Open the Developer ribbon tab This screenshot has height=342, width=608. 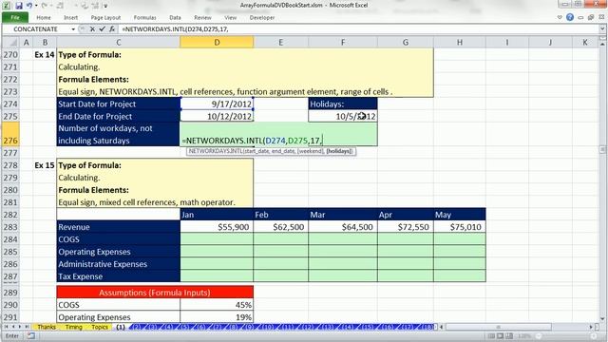click(262, 17)
